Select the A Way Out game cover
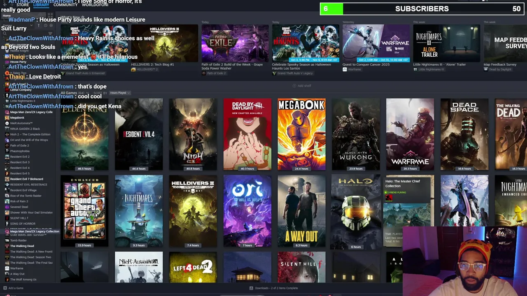527x296 pixels. point(302,211)
